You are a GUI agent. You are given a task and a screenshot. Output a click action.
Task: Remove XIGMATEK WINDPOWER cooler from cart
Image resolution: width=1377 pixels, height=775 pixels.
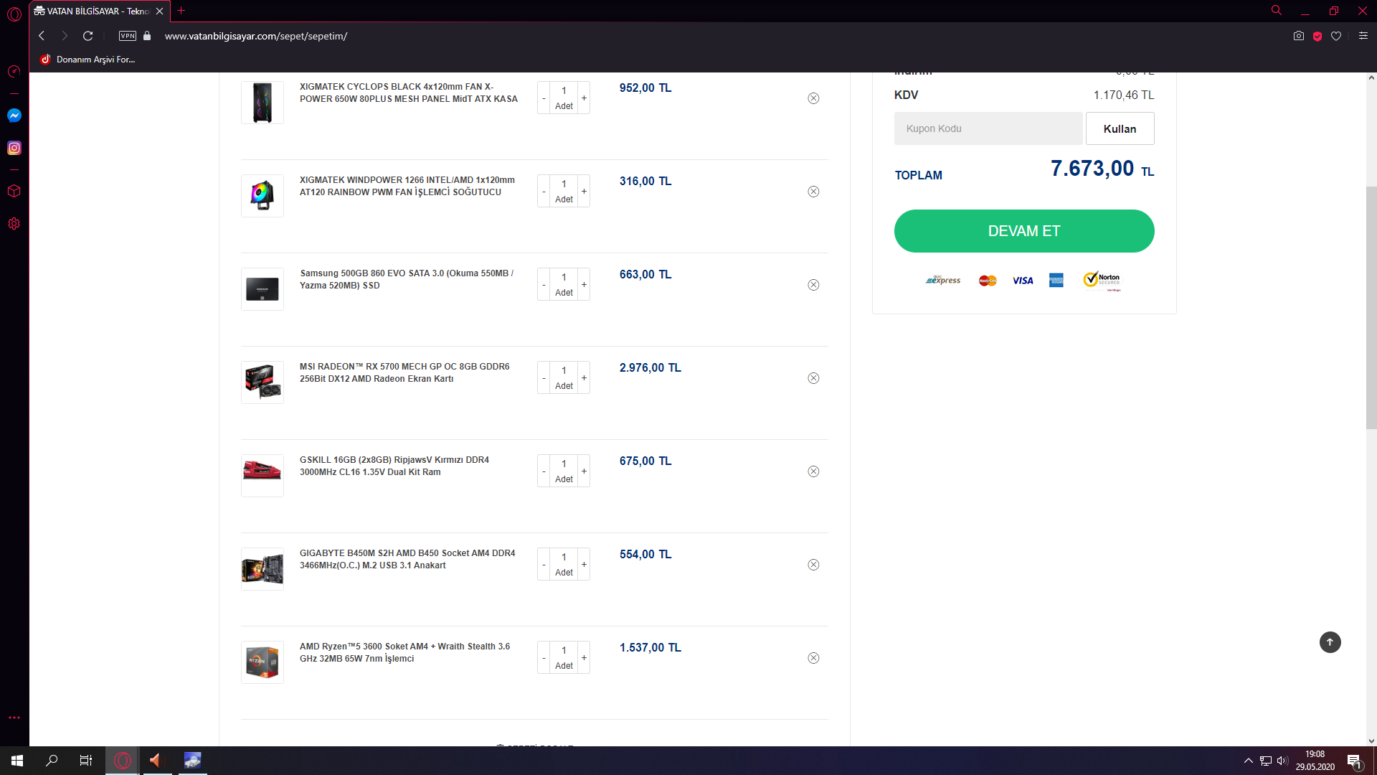[813, 192]
